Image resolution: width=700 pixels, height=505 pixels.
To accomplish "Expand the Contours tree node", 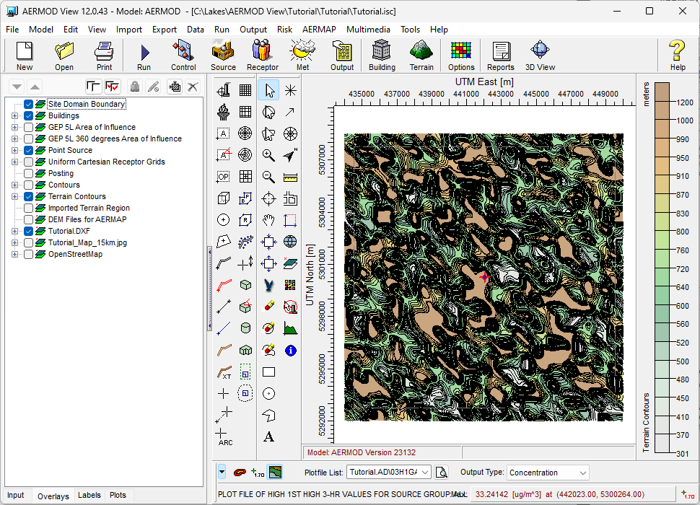I will coord(14,185).
